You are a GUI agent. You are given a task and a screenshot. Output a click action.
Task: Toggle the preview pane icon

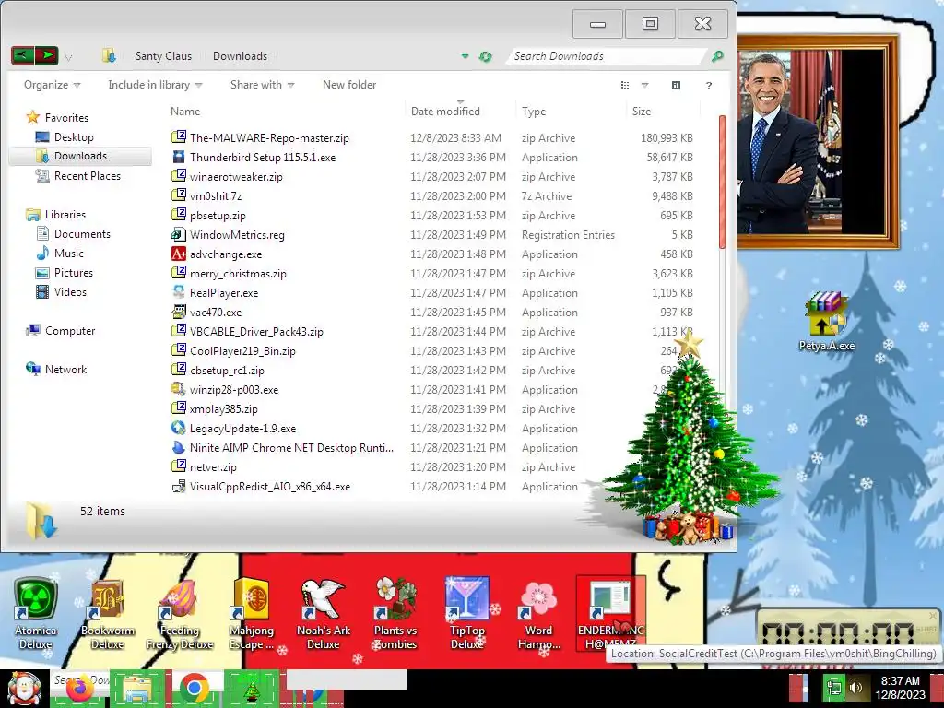pyautogui.click(x=676, y=85)
